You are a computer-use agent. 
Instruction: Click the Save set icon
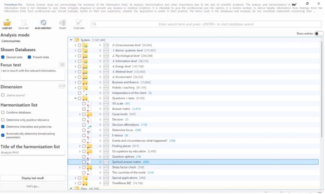tap(23, 23)
